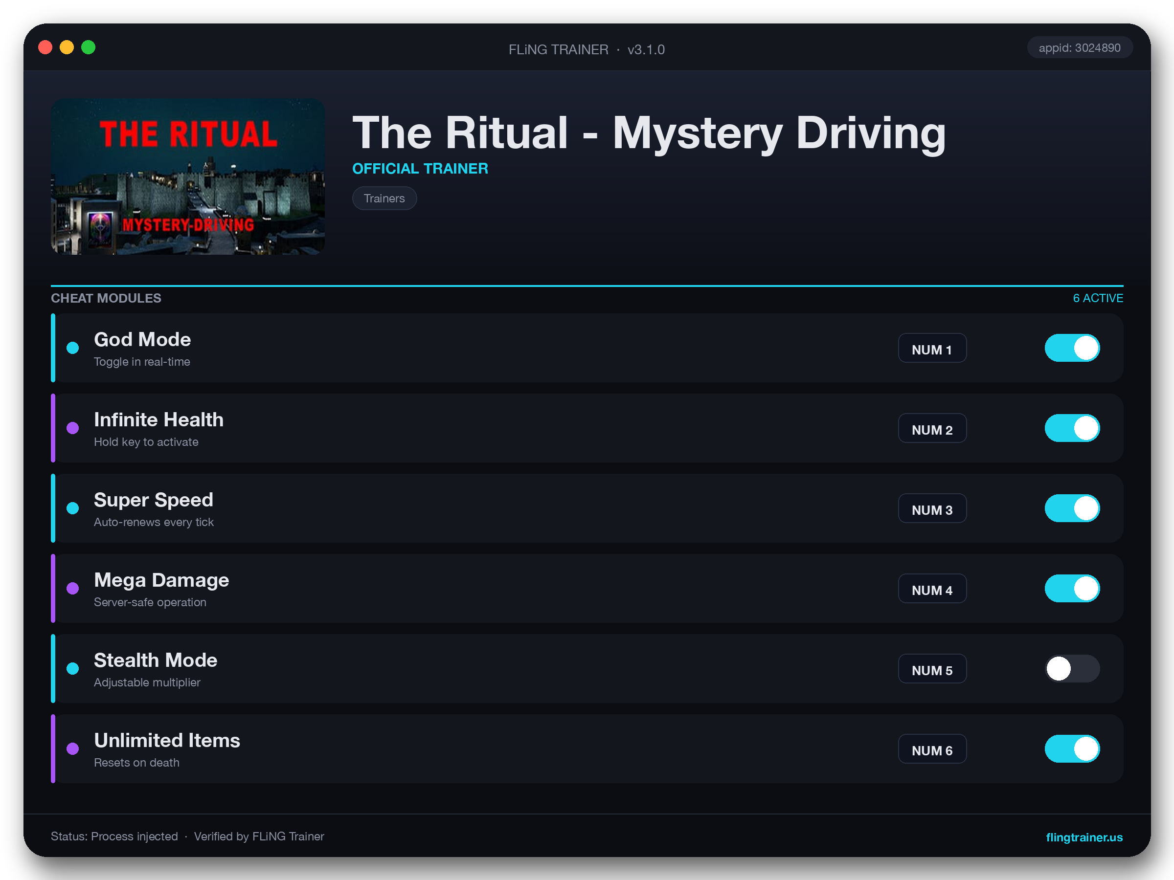This screenshot has width=1174, height=880.
Task: Turn off Unlimited Items switch
Action: (1072, 748)
